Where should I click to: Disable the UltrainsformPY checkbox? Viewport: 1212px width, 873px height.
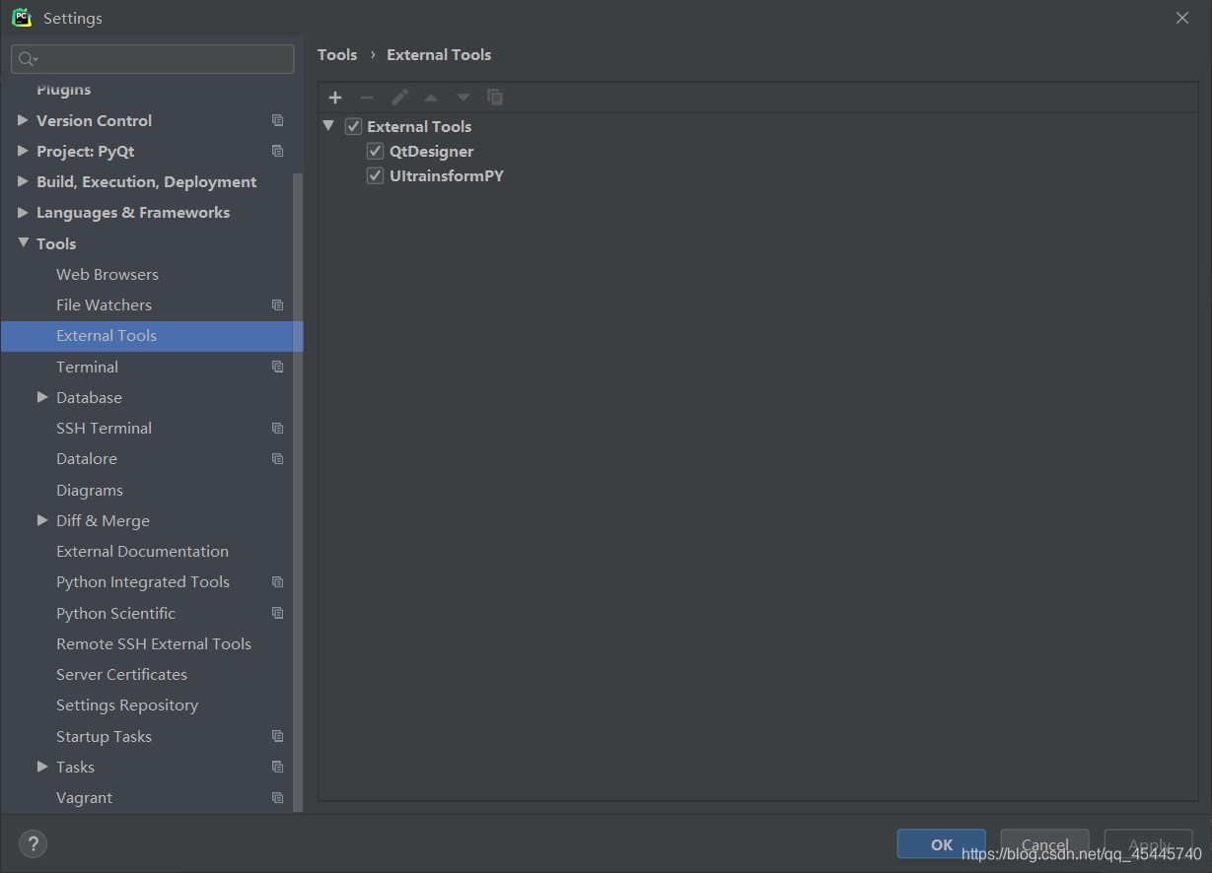(375, 176)
